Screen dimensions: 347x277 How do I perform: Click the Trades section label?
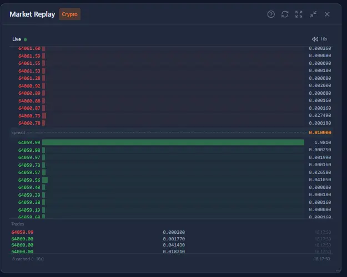(17, 224)
